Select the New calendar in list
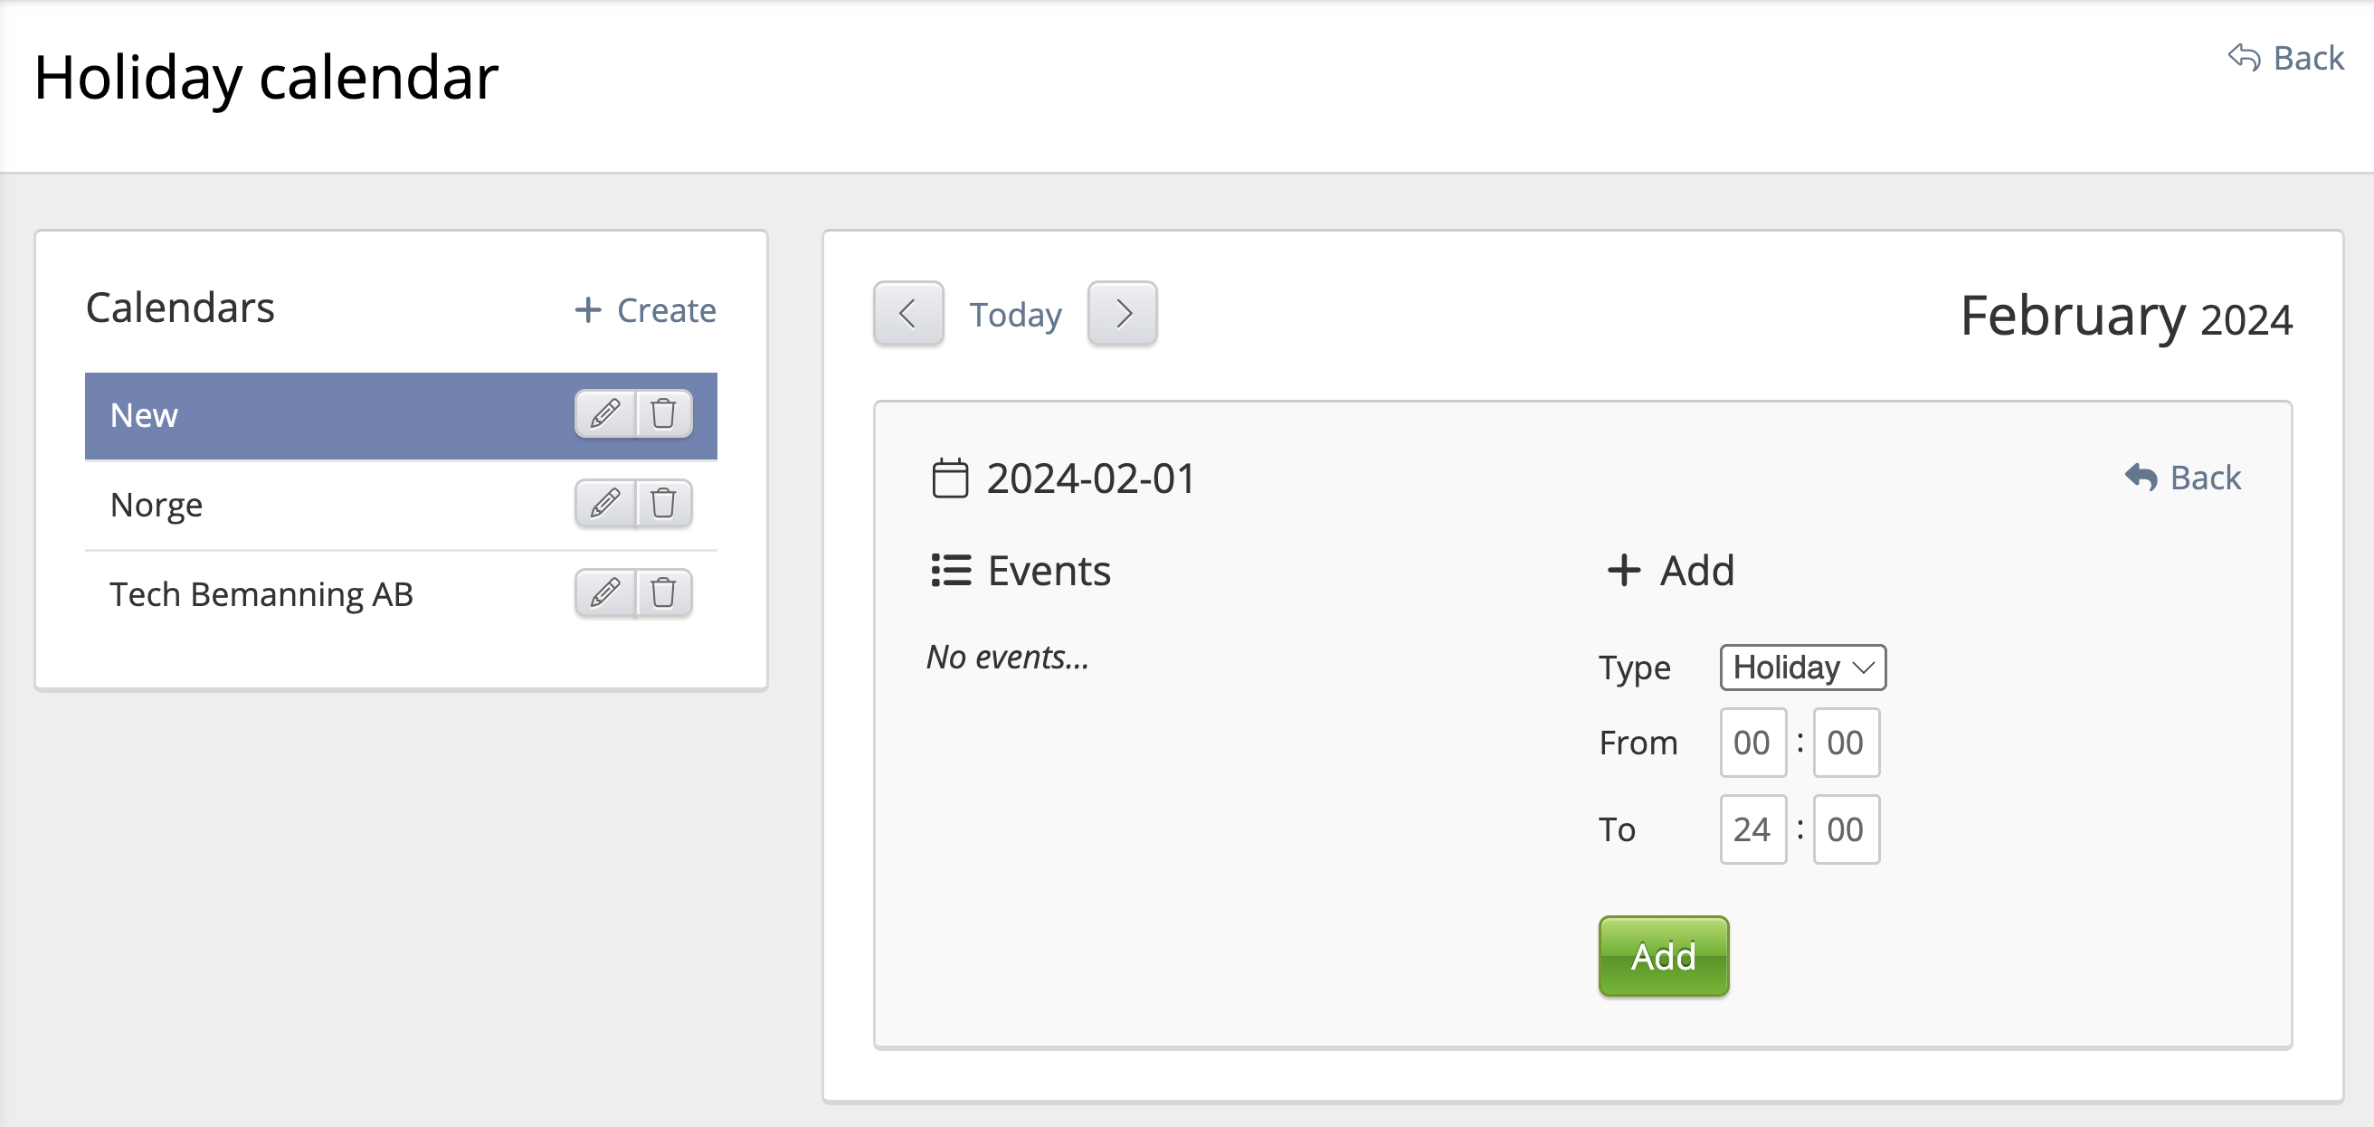2374x1127 pixels. point(323,415)
